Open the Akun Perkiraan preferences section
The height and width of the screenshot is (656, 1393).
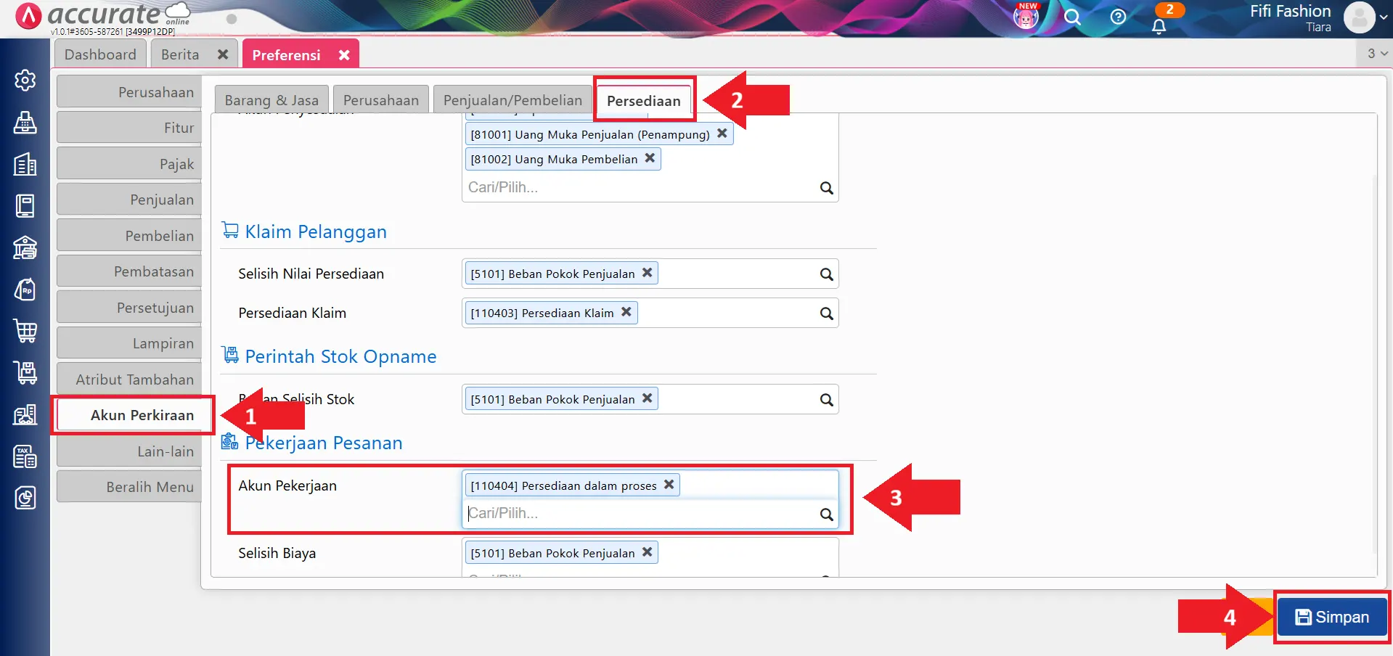[134, 415]
